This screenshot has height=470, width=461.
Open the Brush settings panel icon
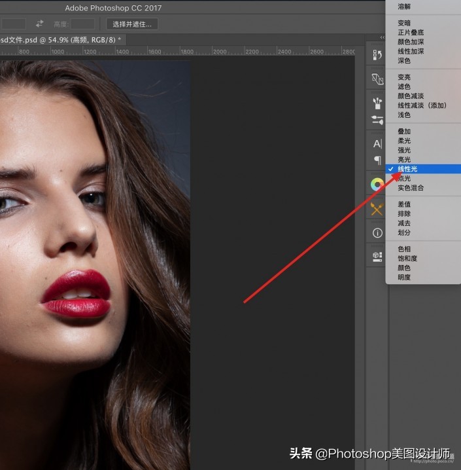pos(377,120)
